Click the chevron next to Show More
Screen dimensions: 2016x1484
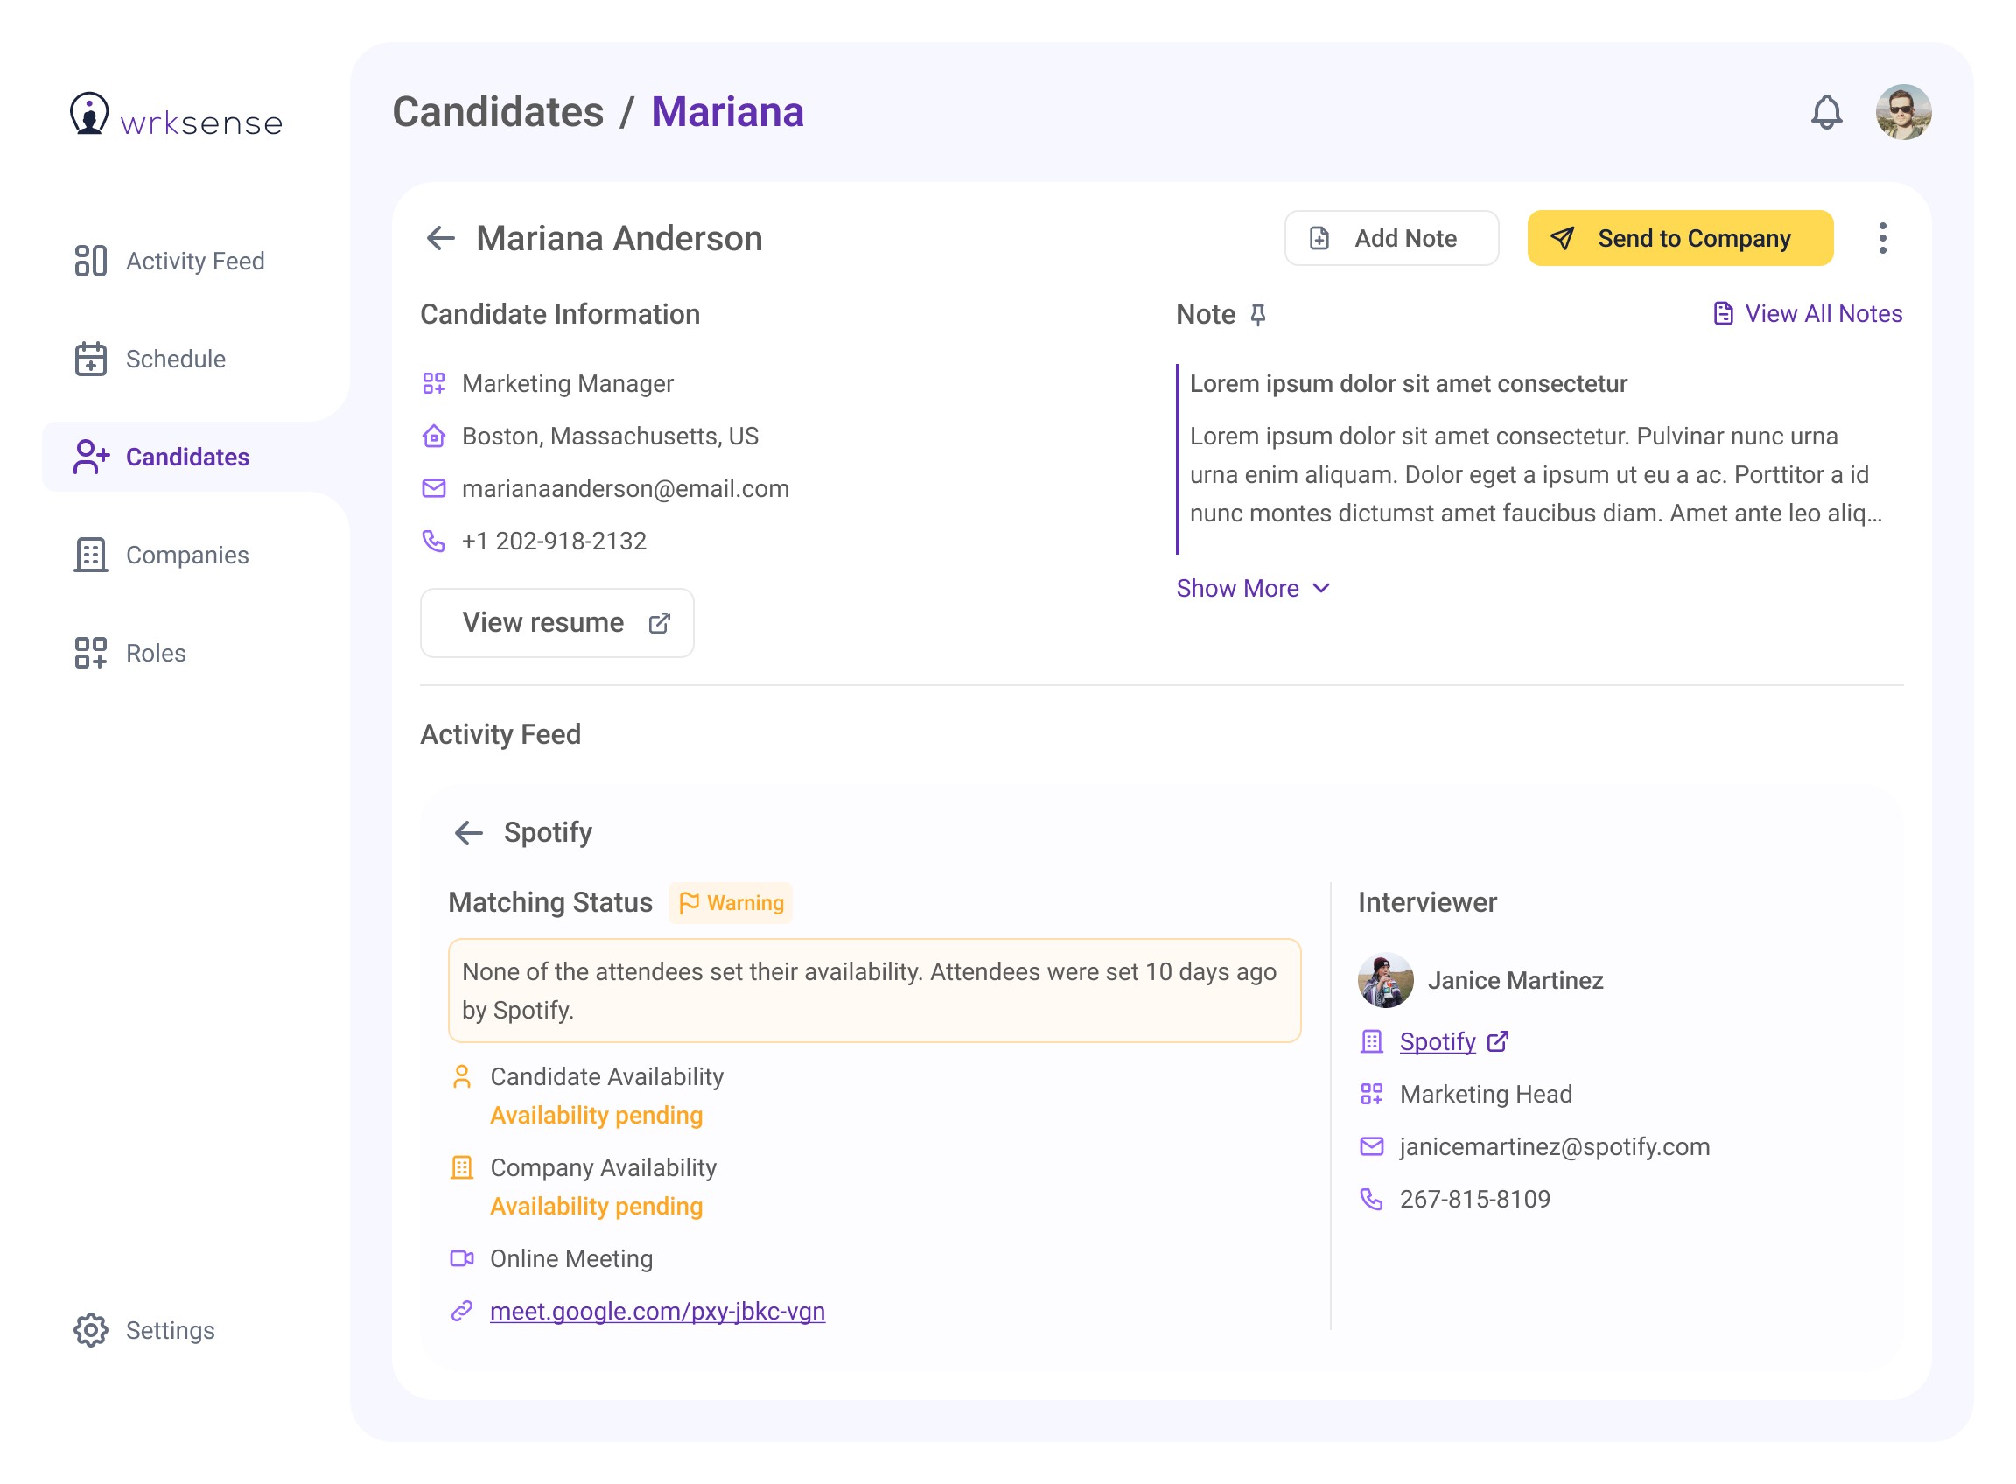coord(1320,588)
